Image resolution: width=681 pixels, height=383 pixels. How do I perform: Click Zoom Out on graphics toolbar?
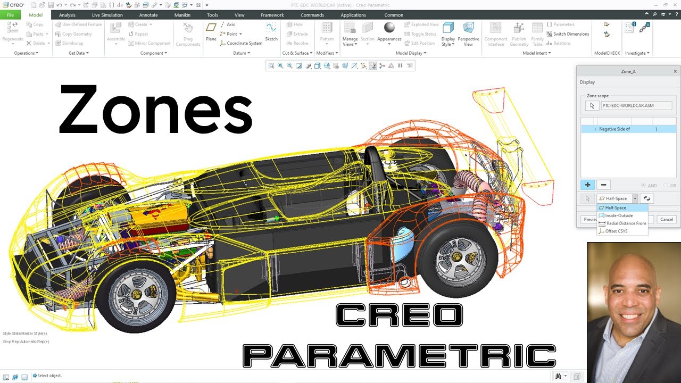tap(289, 66)
